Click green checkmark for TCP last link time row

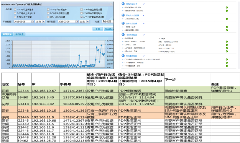click(227, 59)
